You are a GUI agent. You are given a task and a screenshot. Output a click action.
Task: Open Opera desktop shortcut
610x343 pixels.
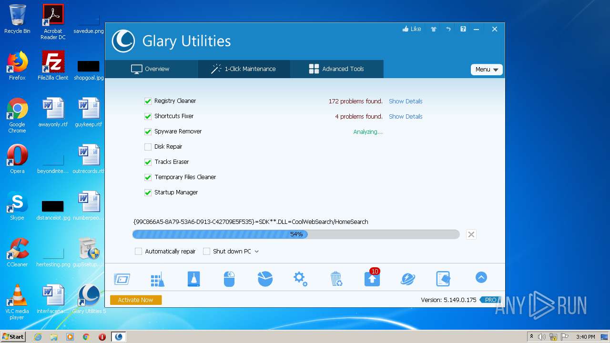17,159
